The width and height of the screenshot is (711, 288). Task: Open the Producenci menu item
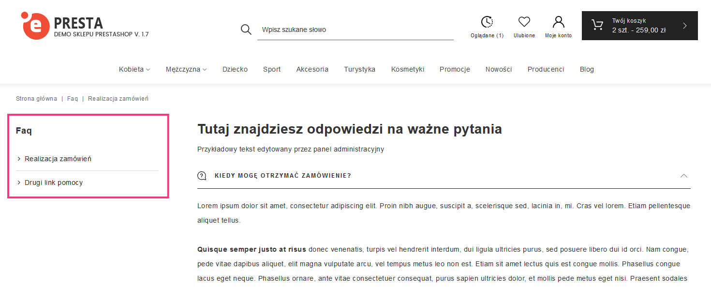546,69
